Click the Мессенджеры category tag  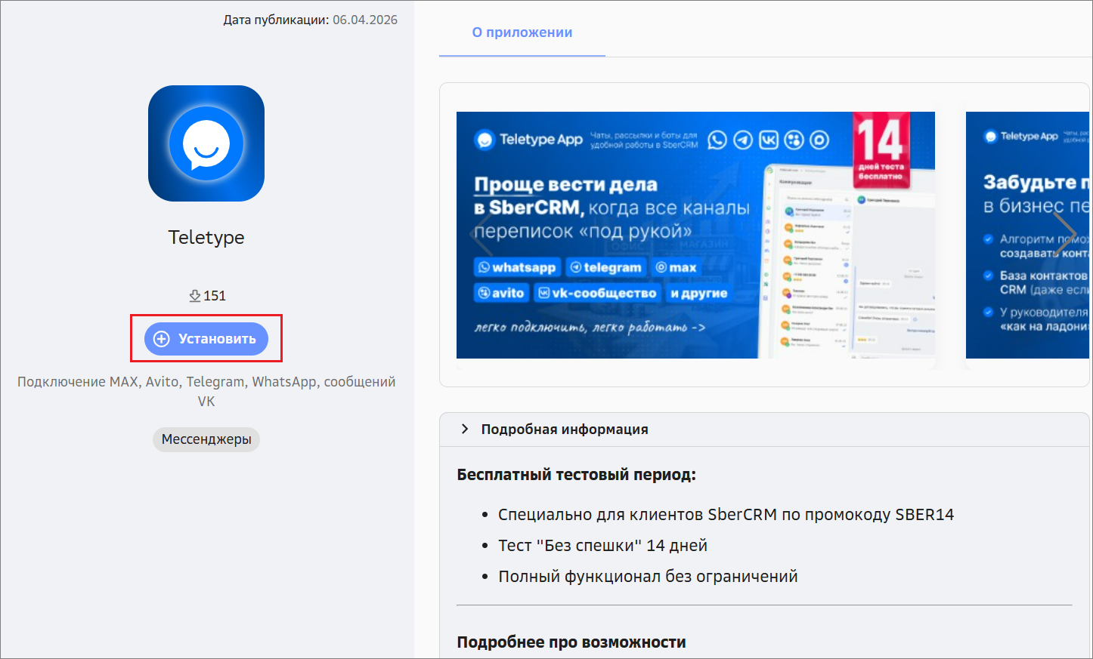click(206, 439)
